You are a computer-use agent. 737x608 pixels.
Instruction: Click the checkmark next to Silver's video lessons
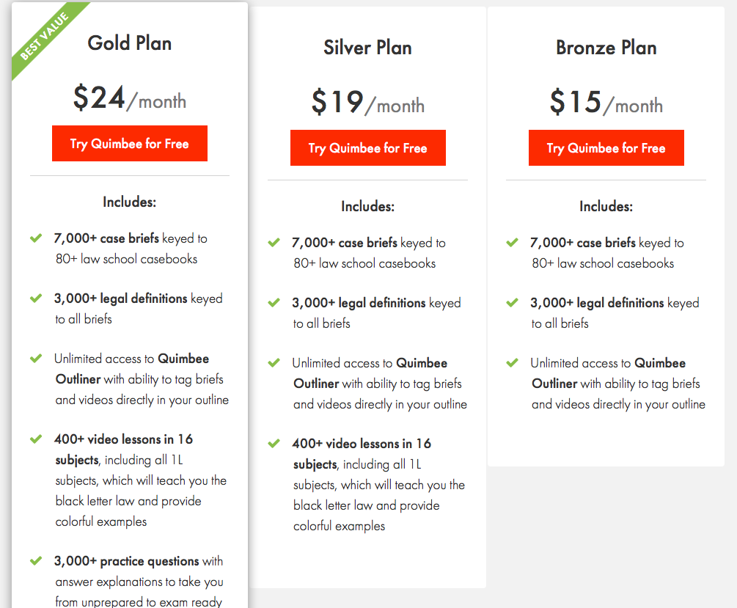click(x=274, y=444)
